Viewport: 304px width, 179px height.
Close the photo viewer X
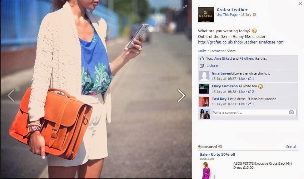coord(300,3)
